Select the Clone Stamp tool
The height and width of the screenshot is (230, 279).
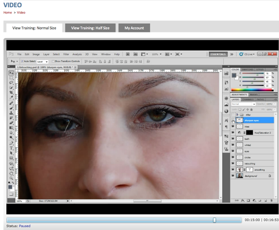pos(11,113)
